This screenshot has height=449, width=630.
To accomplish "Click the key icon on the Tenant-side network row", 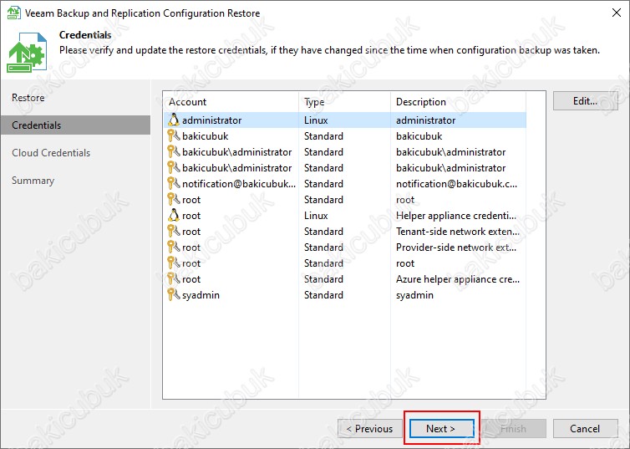I will pos(174,232).
